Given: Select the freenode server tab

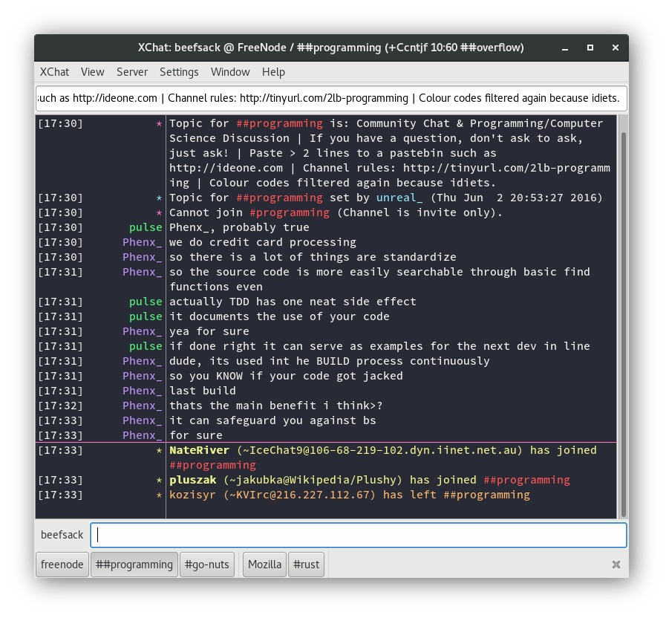Looking at the screenshot, I should 62,564.
